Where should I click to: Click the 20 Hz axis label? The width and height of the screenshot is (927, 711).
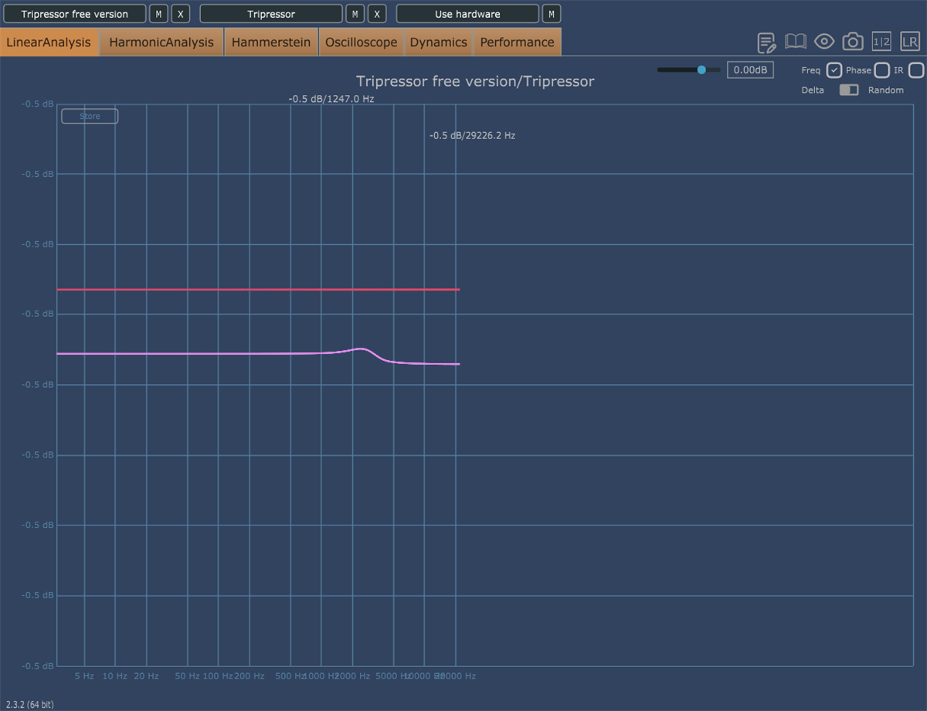point(146,675)
